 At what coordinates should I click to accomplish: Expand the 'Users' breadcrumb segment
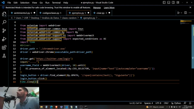coord(18,18)
